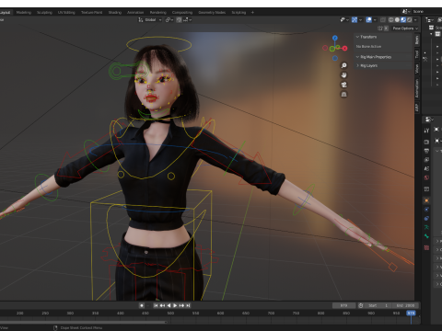Jump to next keyframe button
This screenshot has height=331, width=442.
(181, 305)
